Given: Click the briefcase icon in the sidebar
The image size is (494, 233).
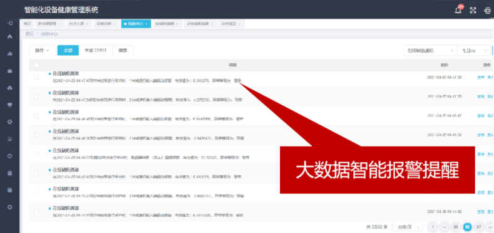Looking at the screenshot, I should tap(10, 71).
